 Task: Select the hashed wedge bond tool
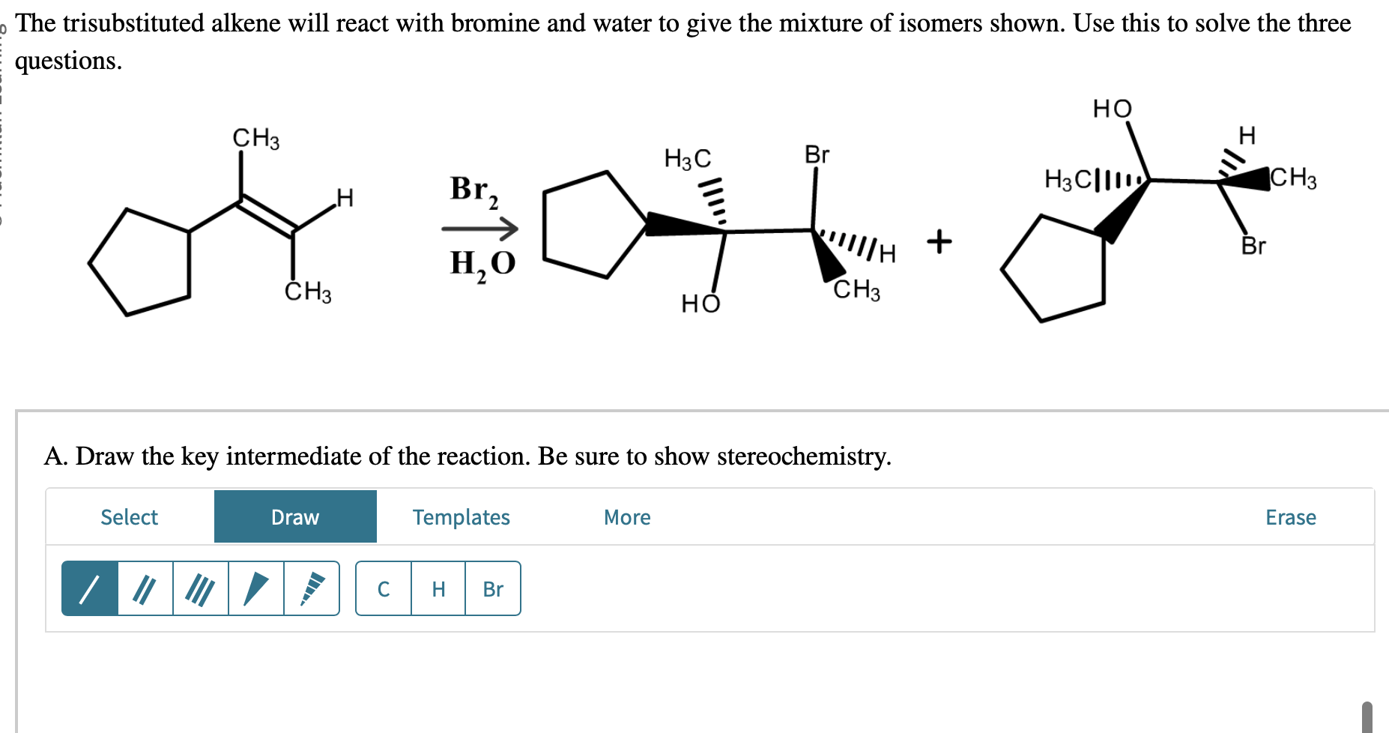[x=312, y=589]
